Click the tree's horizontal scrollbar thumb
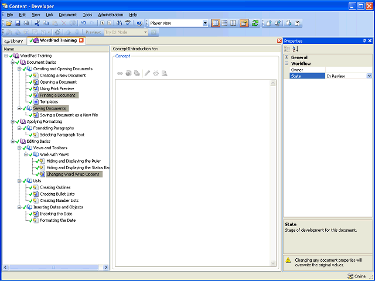 (x=53, y=268)
